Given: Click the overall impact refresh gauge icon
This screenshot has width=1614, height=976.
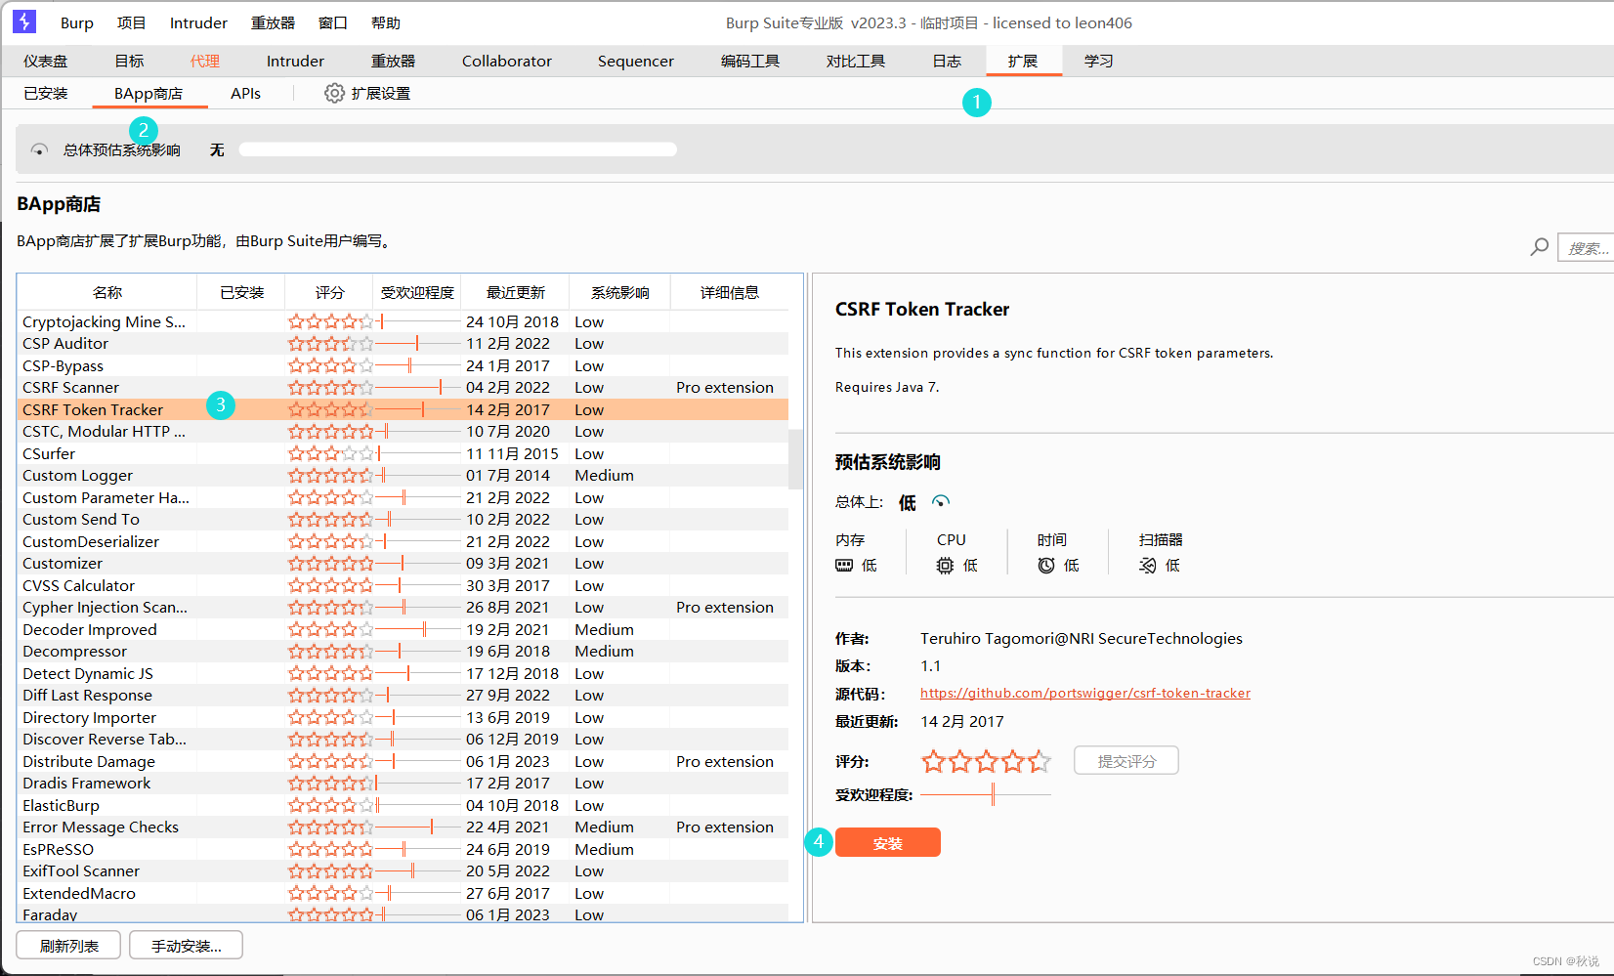Looking at the screenshot, I should pyautogui.click(x=941, y=501).
